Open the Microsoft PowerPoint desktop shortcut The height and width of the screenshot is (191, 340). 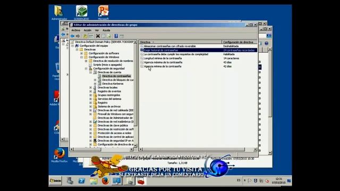pyautogui.click(x=103, y=11)
